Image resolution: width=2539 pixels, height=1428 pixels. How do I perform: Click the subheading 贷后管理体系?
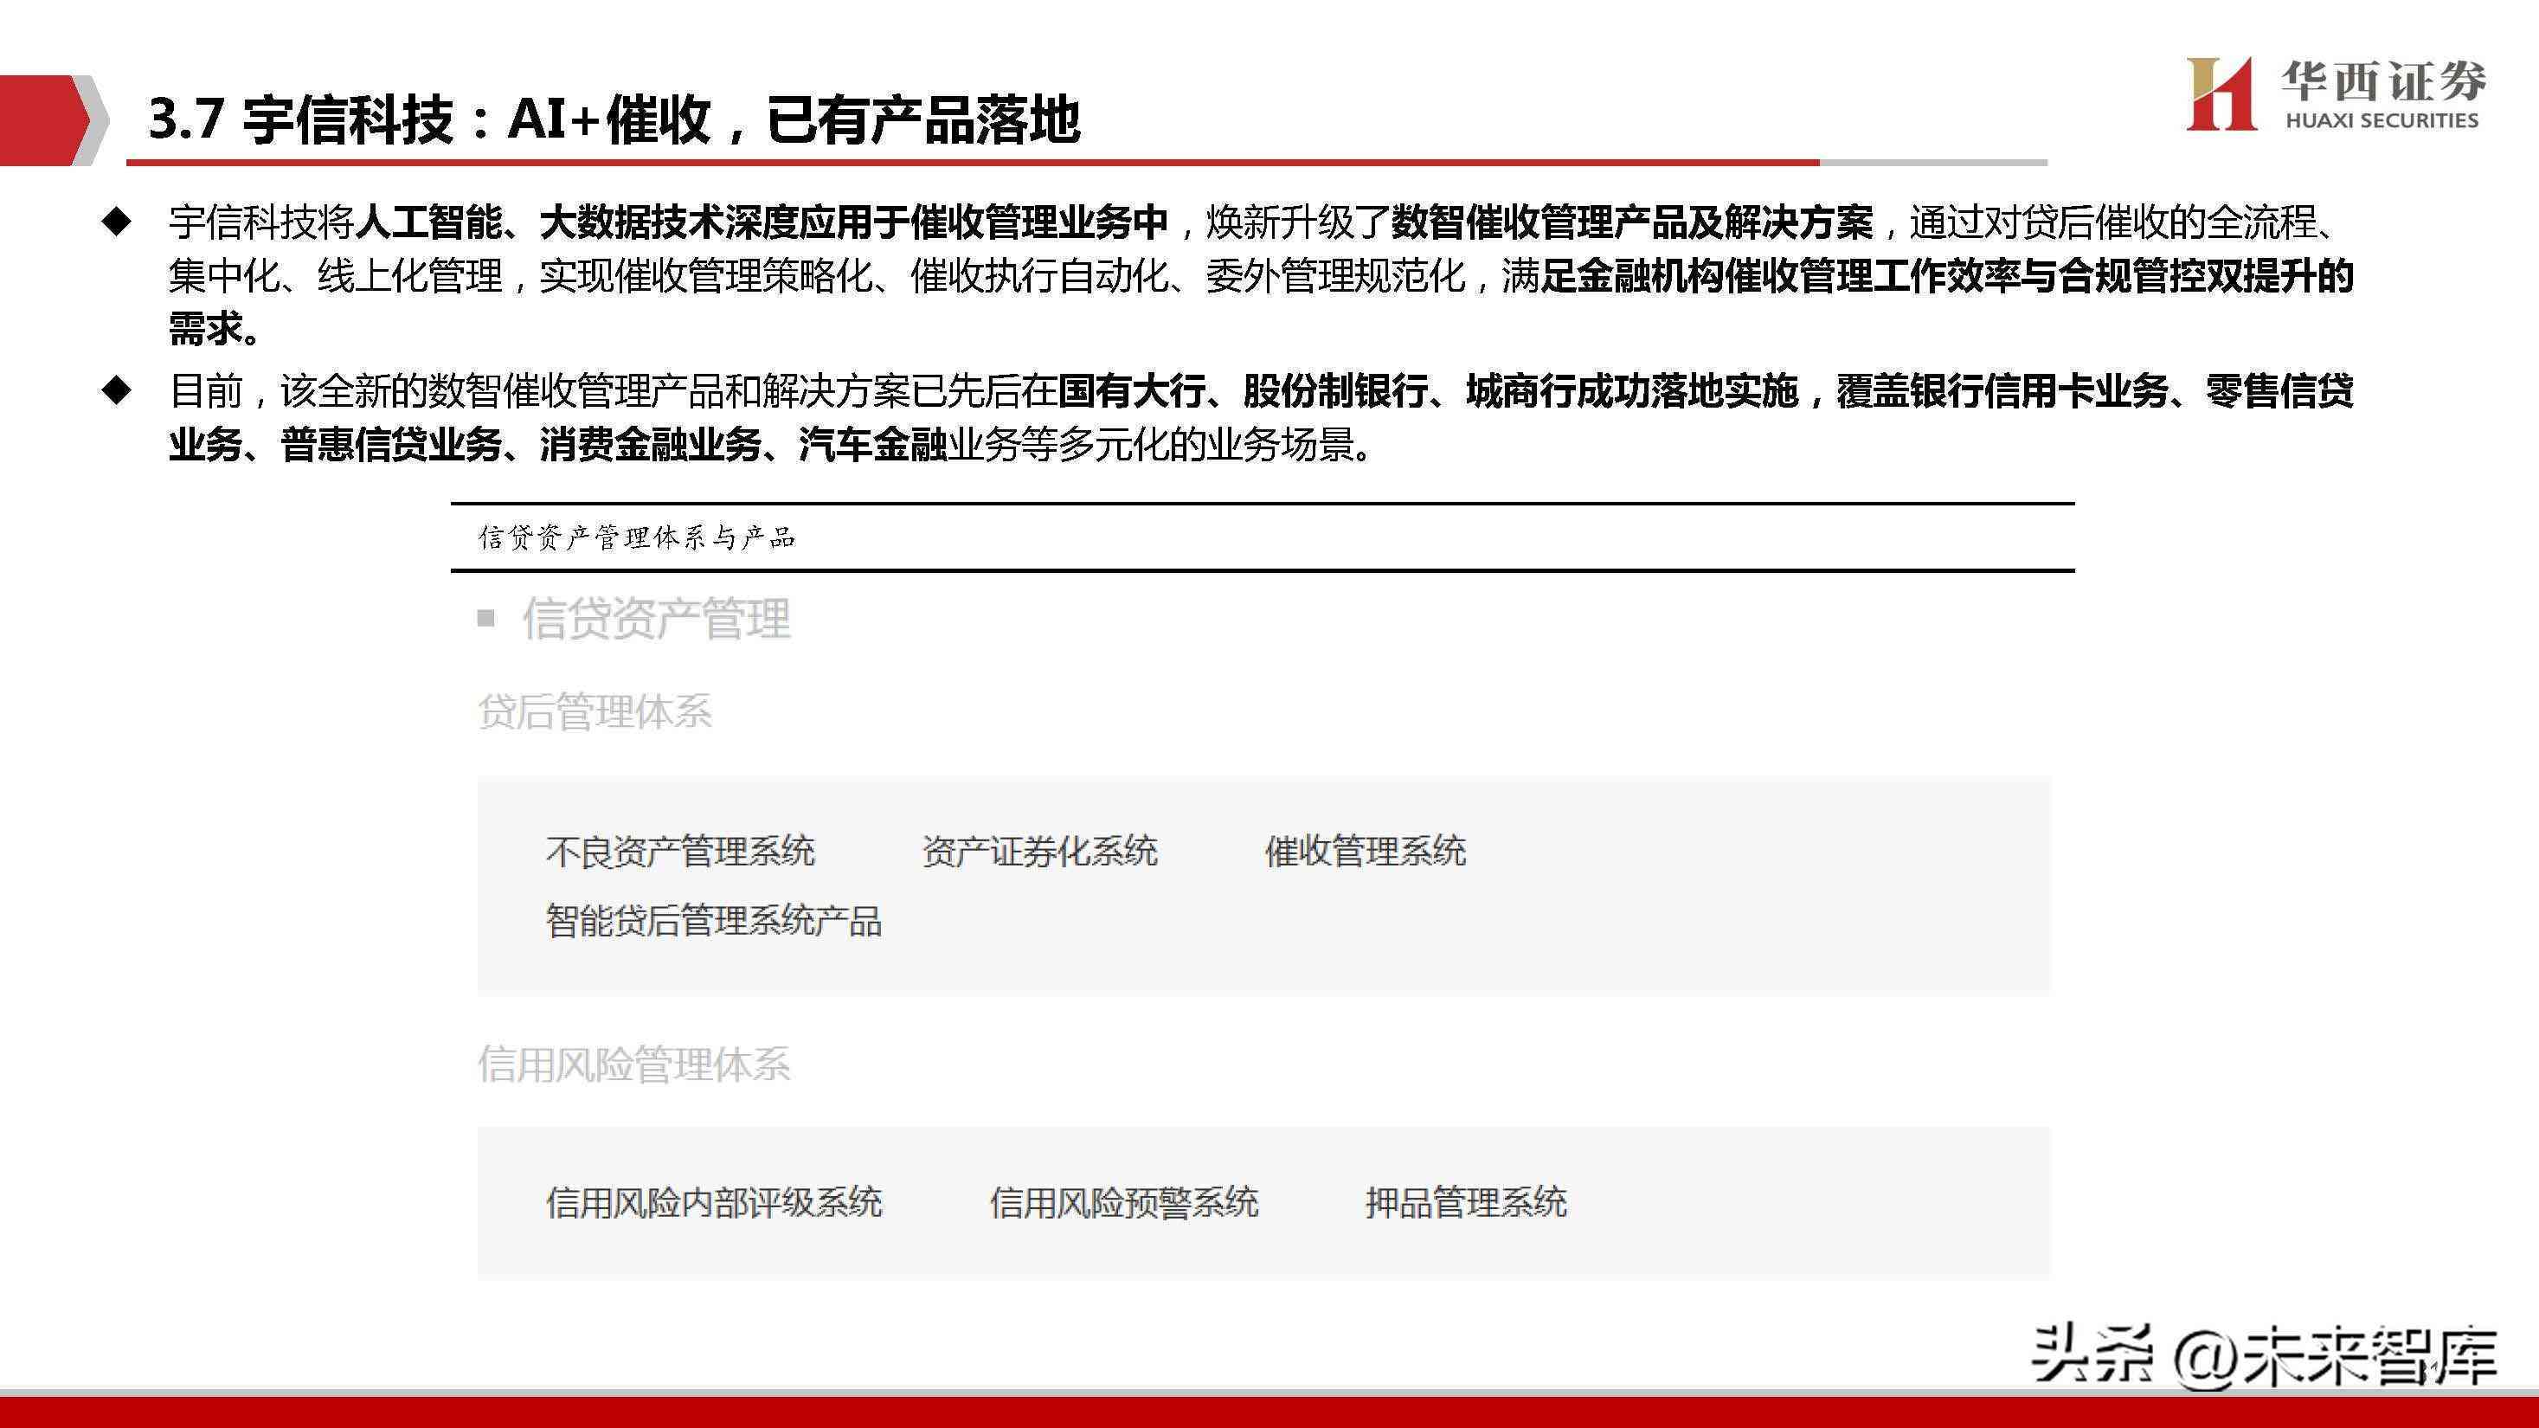(595, 711)
